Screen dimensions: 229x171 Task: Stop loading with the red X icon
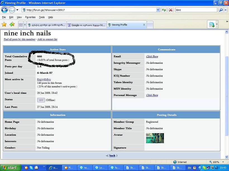[x=170, y=10]
